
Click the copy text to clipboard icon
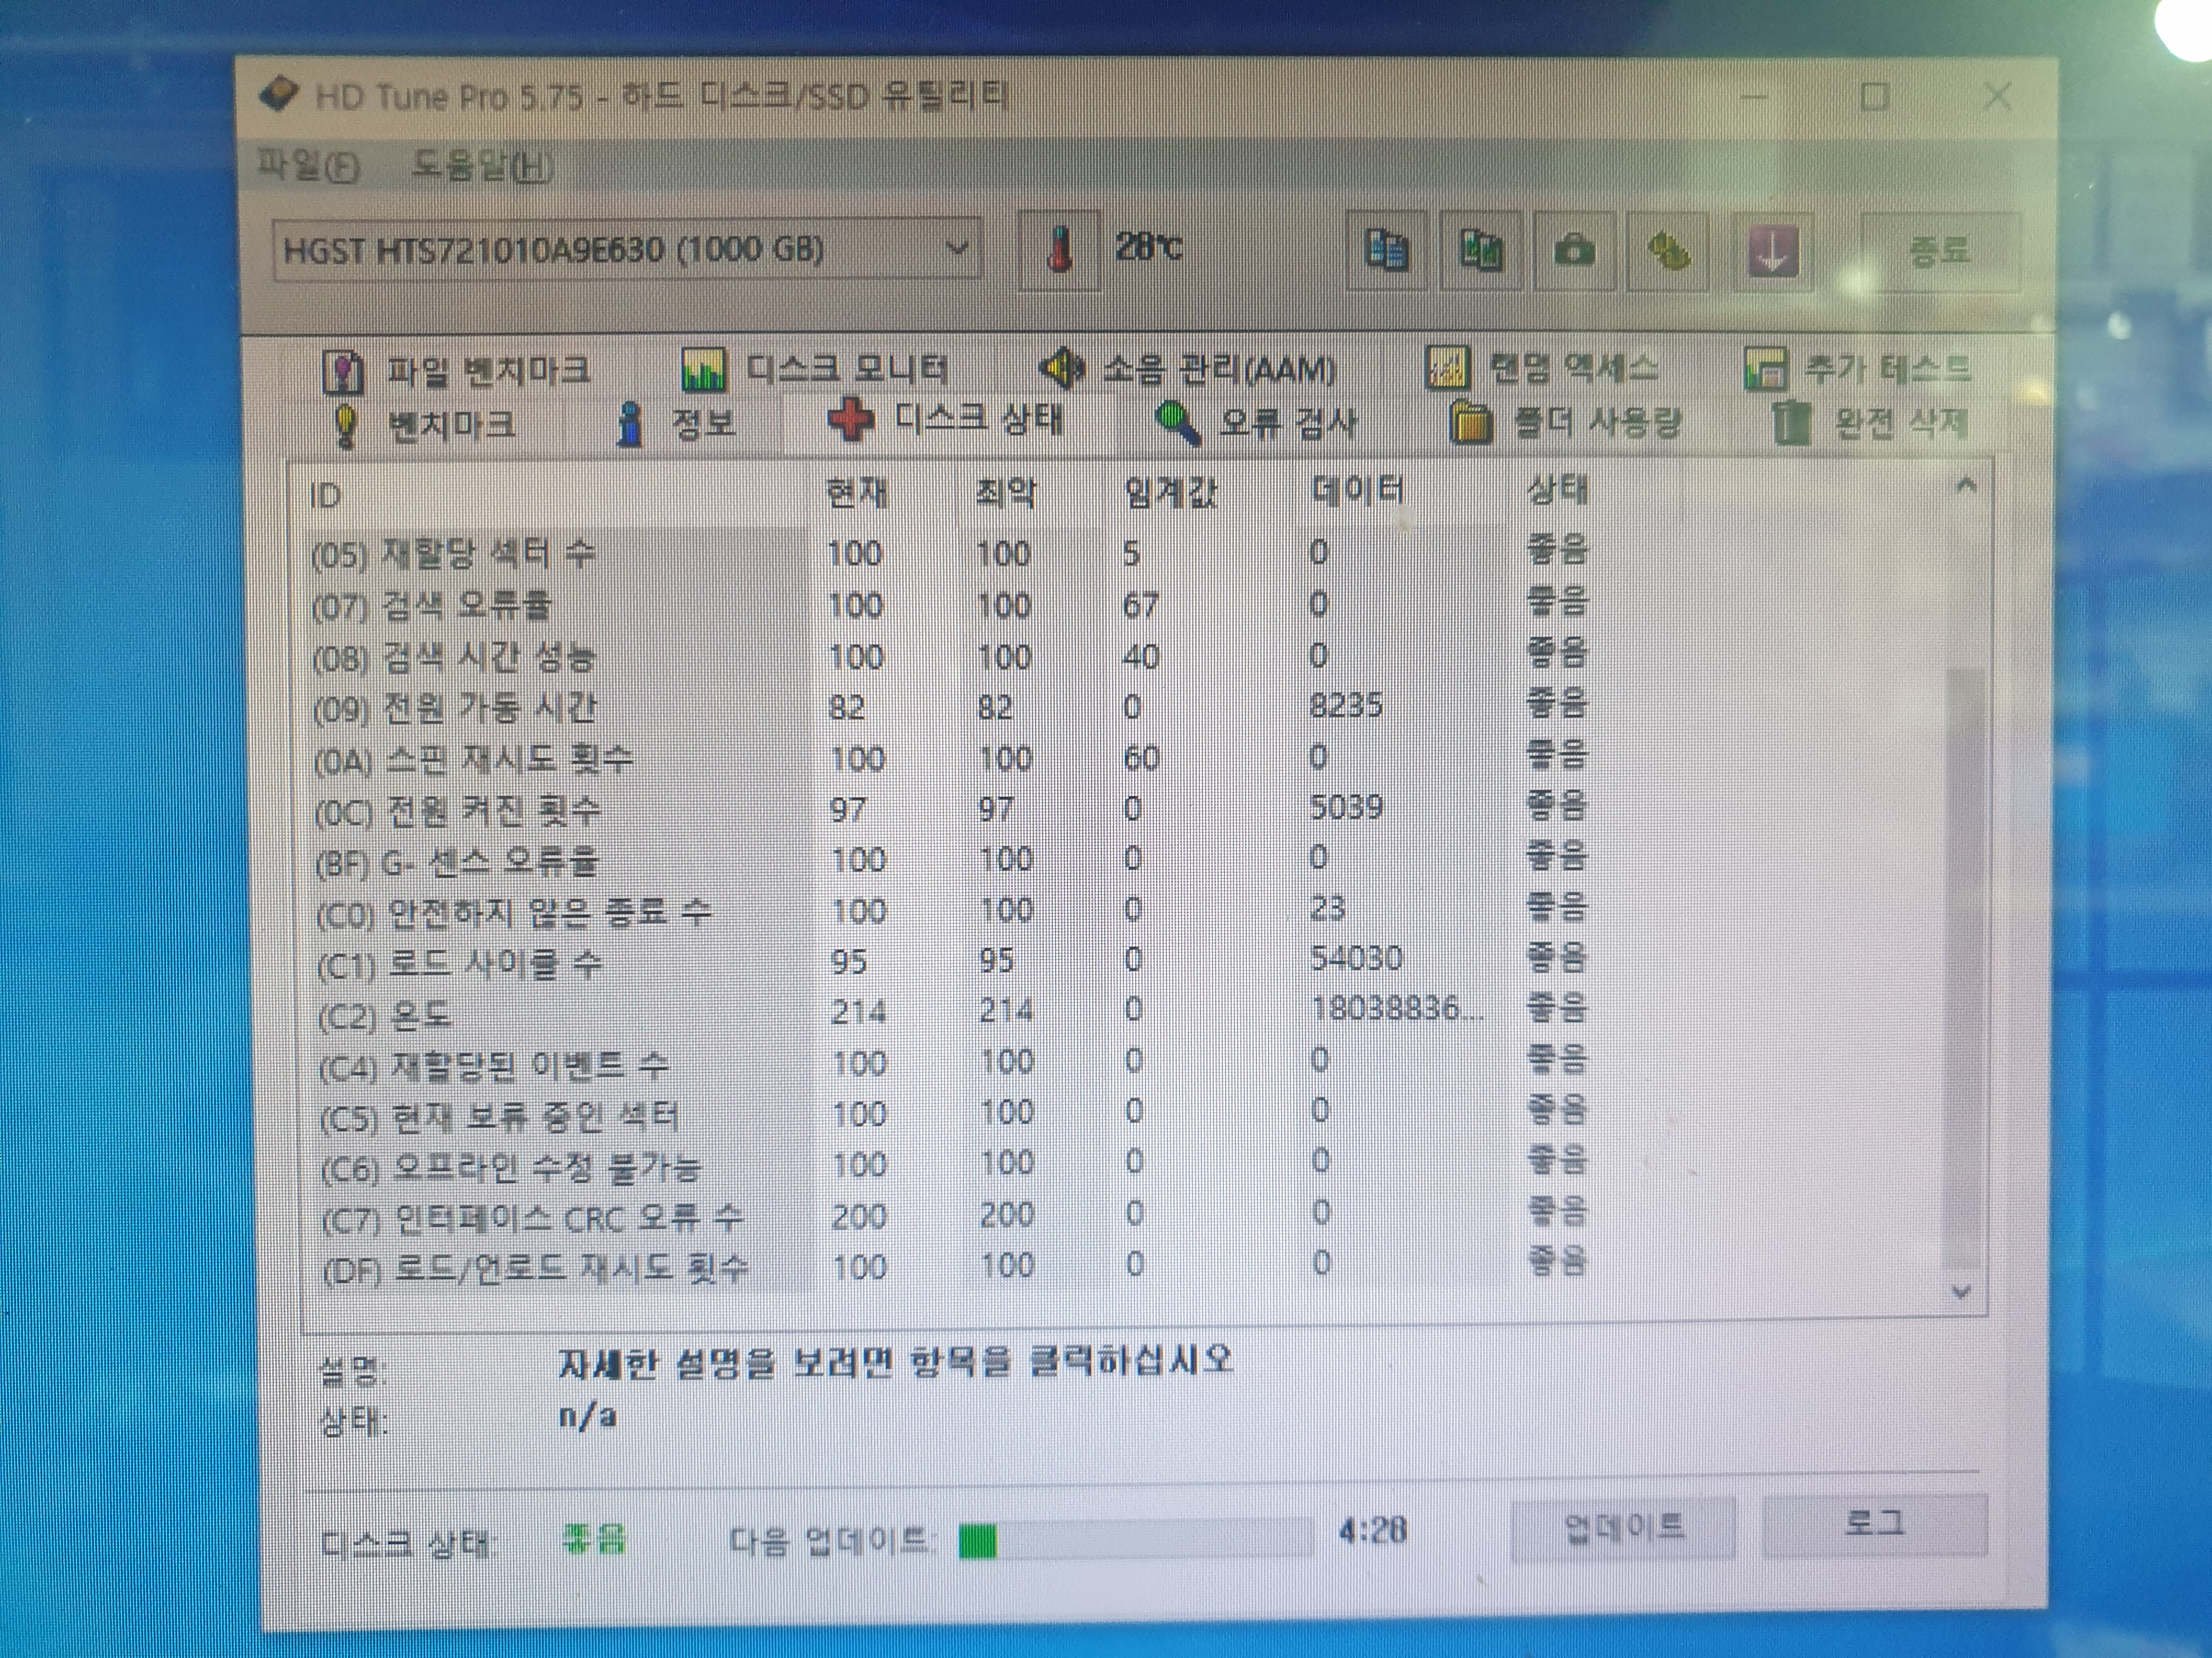coord(1386,250)
